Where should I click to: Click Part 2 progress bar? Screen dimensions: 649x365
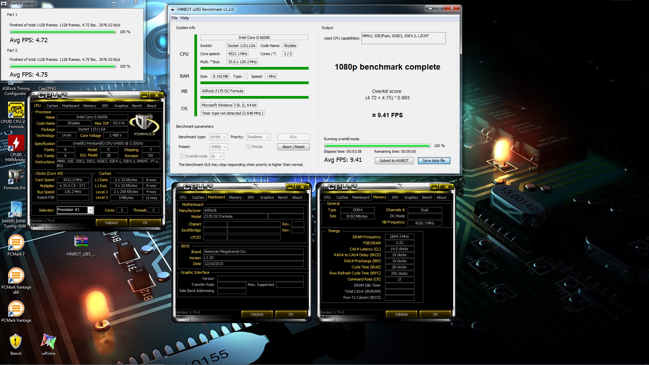(x=63, y=67)
